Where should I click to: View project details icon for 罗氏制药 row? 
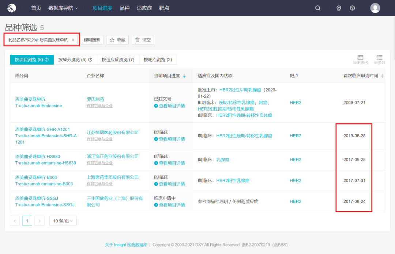click(156, 106)
